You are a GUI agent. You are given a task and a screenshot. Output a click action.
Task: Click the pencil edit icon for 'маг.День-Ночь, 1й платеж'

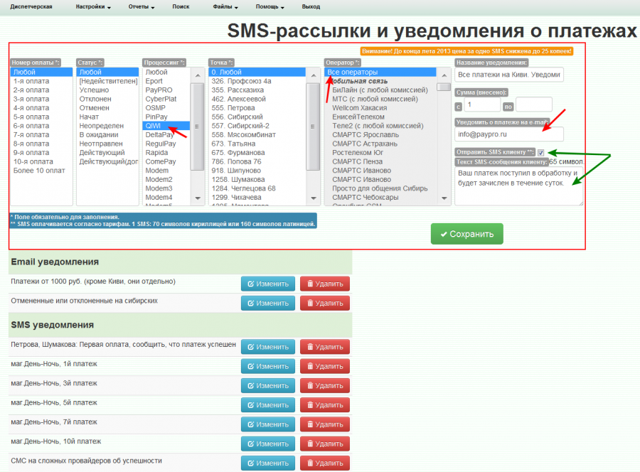point(250,366)
